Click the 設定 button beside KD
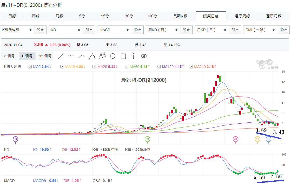291x183 pixels. click(x=89, y=30)
